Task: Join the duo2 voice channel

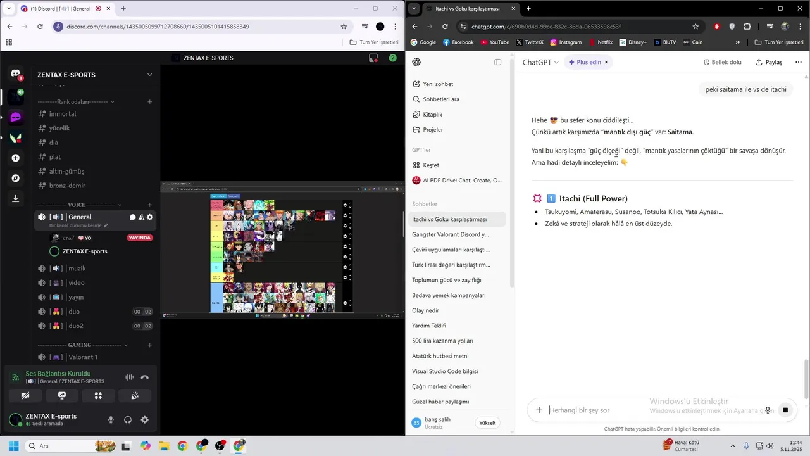Action: point(95,326)
